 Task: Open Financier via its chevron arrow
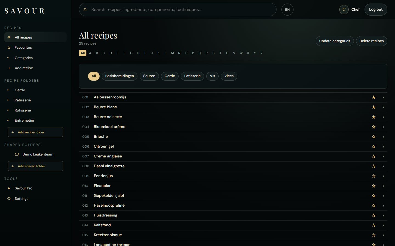click(383, 186)
